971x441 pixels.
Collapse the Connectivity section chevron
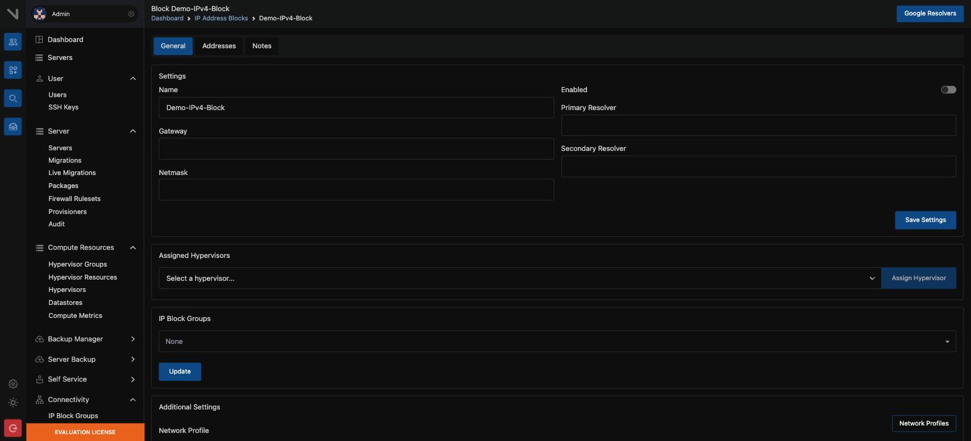coord(133,400)
